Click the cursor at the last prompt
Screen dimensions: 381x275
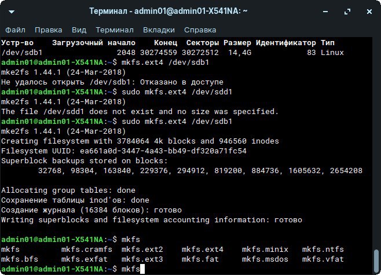click(x=142, y=270)
